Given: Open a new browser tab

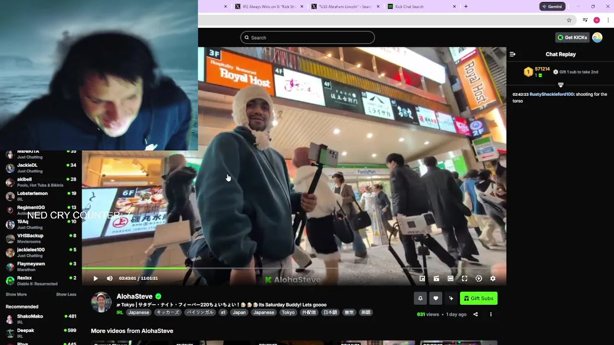Looking at the screenshot, I should (x=466, y=7).
